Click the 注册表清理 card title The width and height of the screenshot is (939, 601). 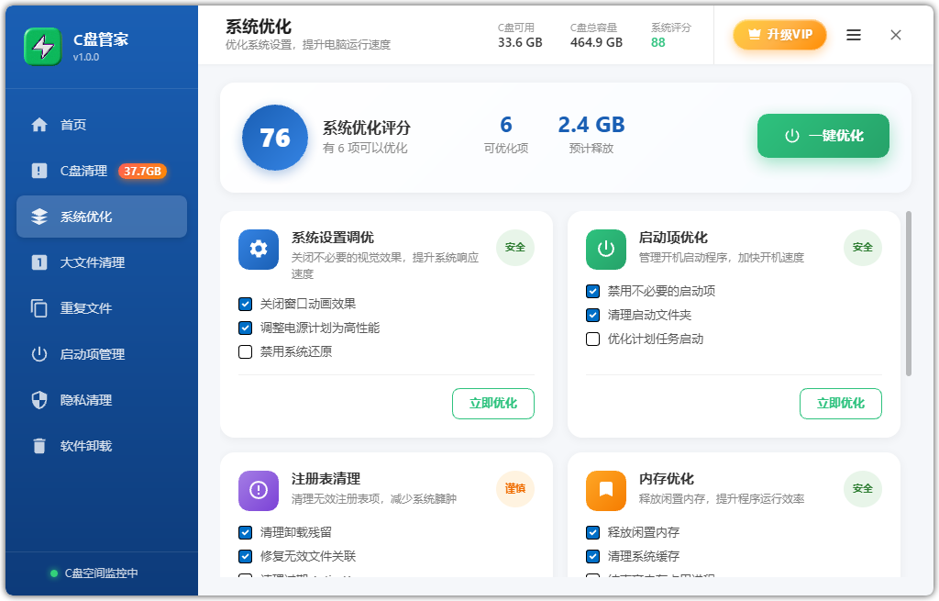(326, 479)
